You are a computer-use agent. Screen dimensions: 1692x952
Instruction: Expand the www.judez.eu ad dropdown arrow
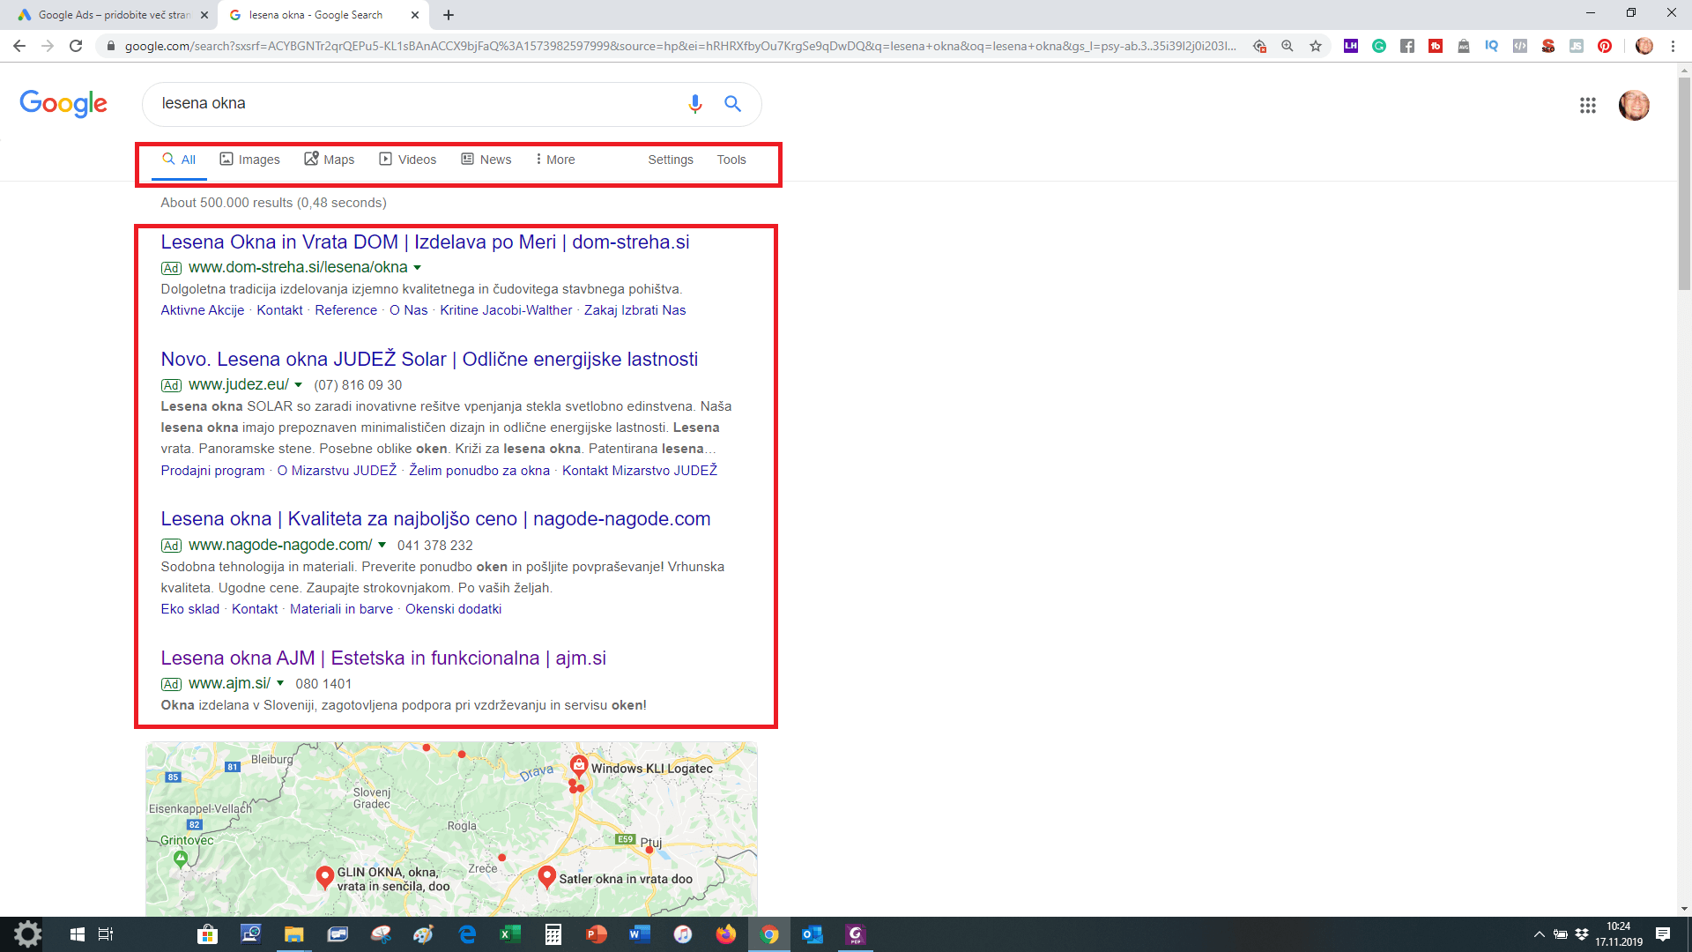299,385
